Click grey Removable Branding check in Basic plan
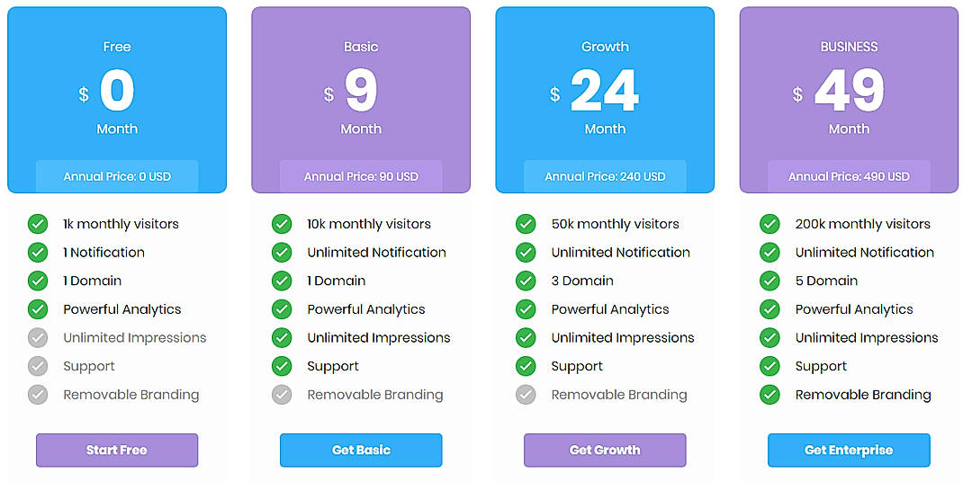Image resolution: width=963 pixels, height=482 pixels. pyautogui.click(x=282, y=395)
